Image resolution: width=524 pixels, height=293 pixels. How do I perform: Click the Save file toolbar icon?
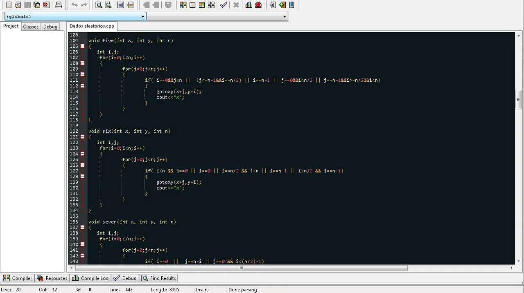coord(27,5)
